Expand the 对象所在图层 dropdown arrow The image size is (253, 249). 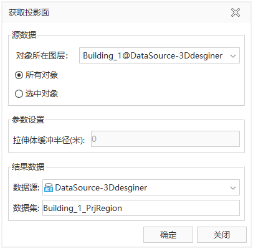(x=233, y=56)
